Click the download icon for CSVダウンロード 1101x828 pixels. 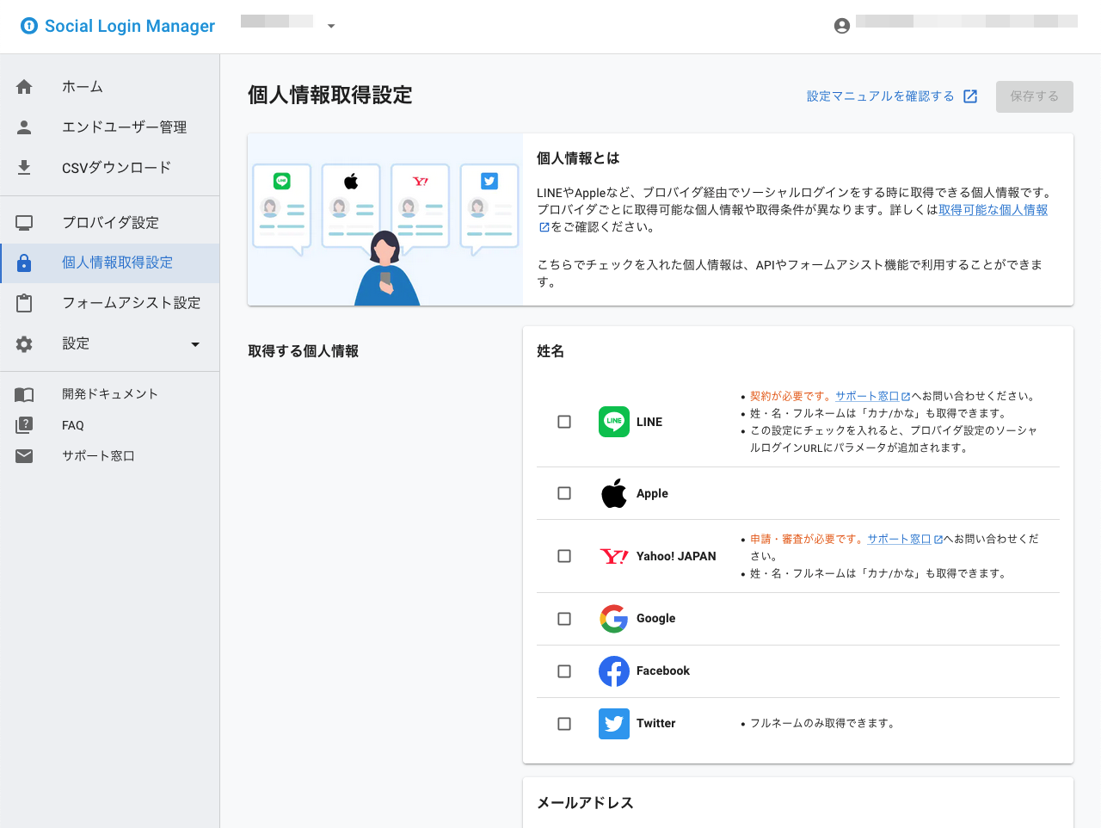click(24, 168)
